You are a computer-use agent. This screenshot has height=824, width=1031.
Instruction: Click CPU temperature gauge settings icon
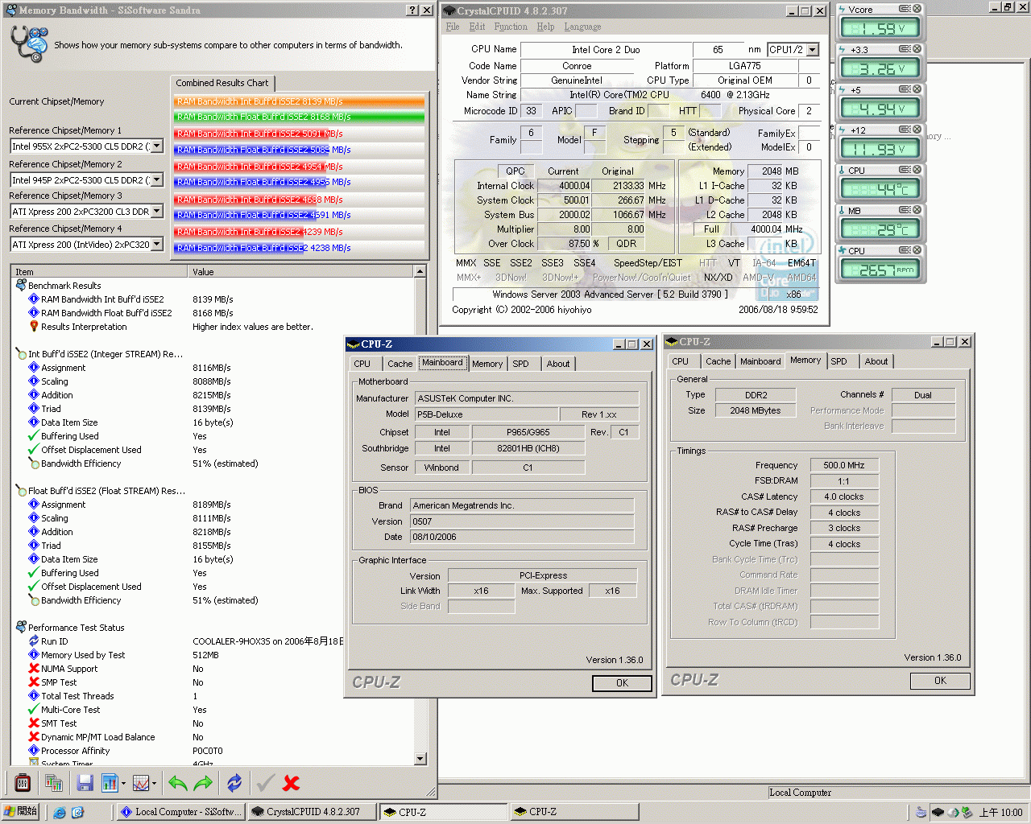(905, 170)
